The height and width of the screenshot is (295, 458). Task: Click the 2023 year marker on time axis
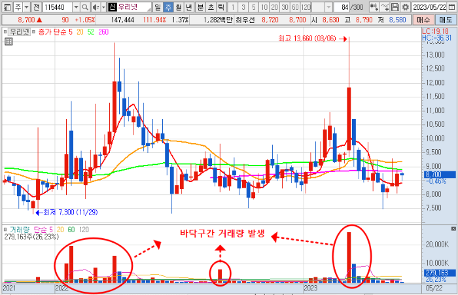pos(310,288)
